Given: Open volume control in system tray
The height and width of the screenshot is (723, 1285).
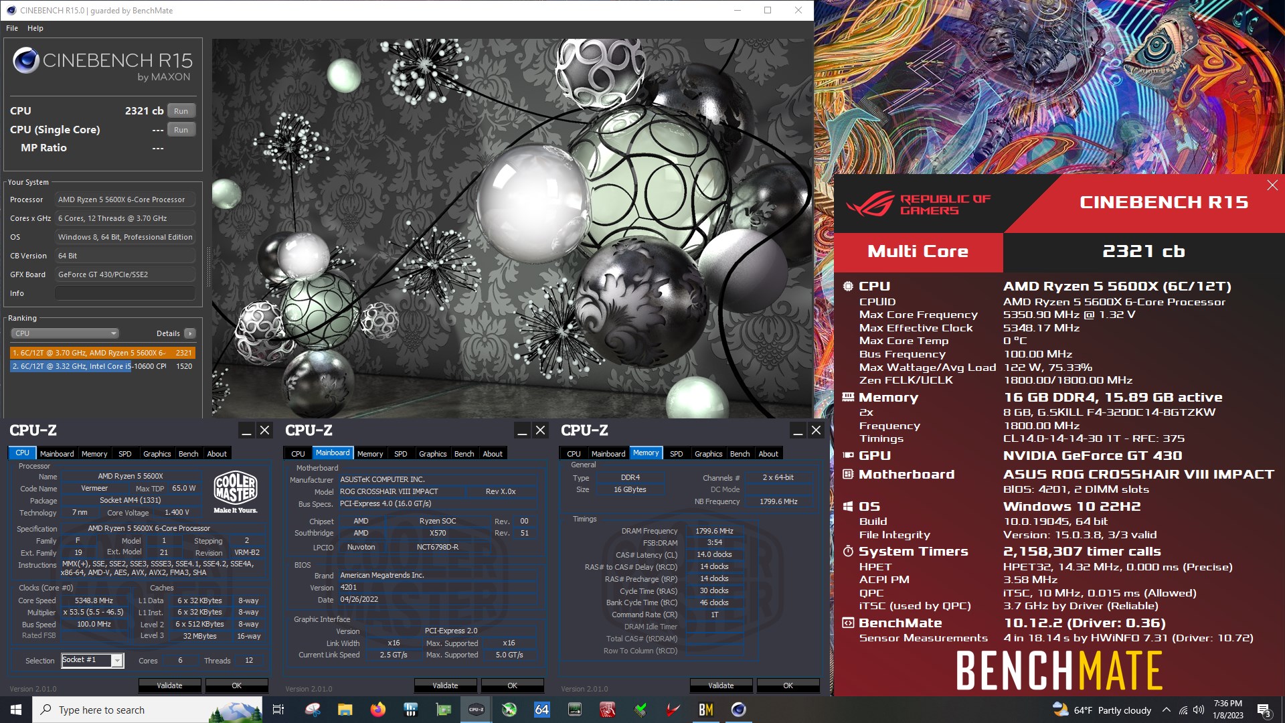Looking at the screenshot, I should (1199, 710).
